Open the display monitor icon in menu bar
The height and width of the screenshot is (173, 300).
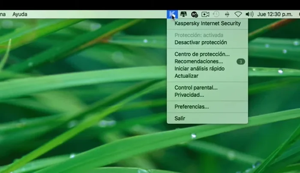[x=183, y=14]
